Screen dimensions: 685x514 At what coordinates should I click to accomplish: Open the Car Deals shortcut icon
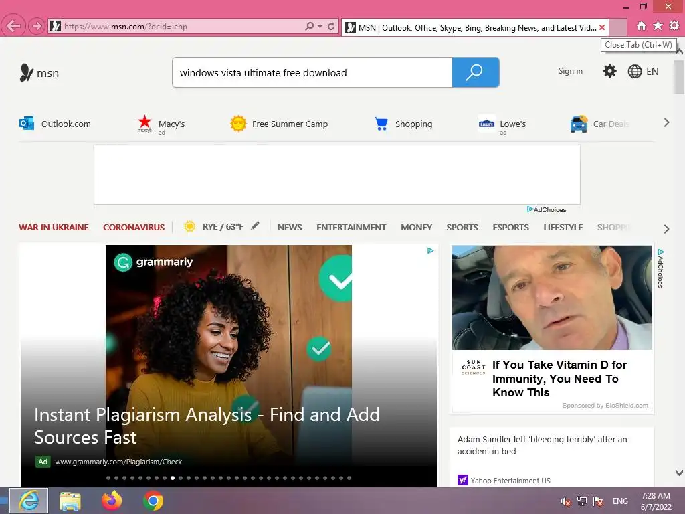pos(579,124)
